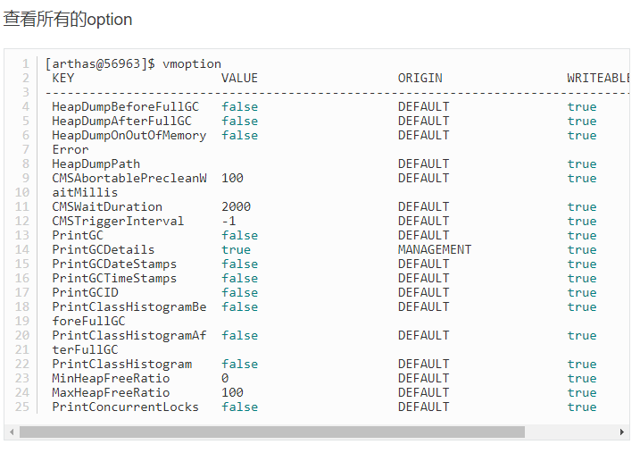640x453 pixels.
Task: Click the value 100 of CMSAbortablePrecleanW
Action: pyautogui.click(x=232, y=178)
